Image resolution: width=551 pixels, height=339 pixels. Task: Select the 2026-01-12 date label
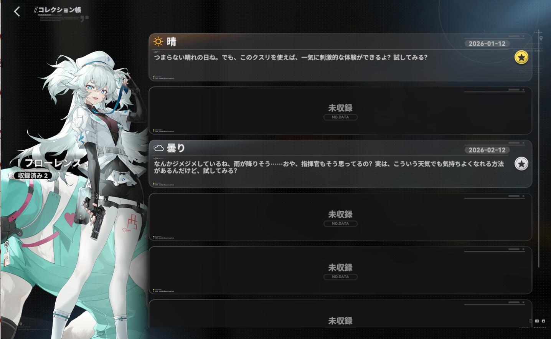pyautogui.click(x=487, y=43)
